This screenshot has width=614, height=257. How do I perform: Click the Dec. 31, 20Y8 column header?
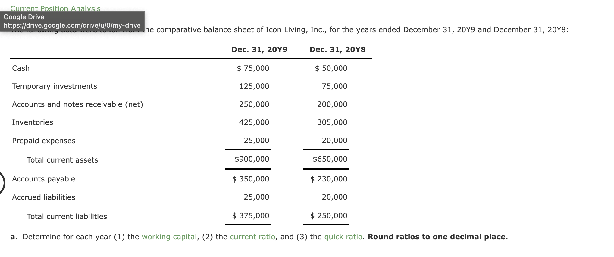tap(337, 50)
